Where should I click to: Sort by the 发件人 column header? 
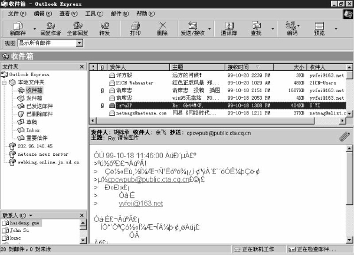tap(138, 67)
